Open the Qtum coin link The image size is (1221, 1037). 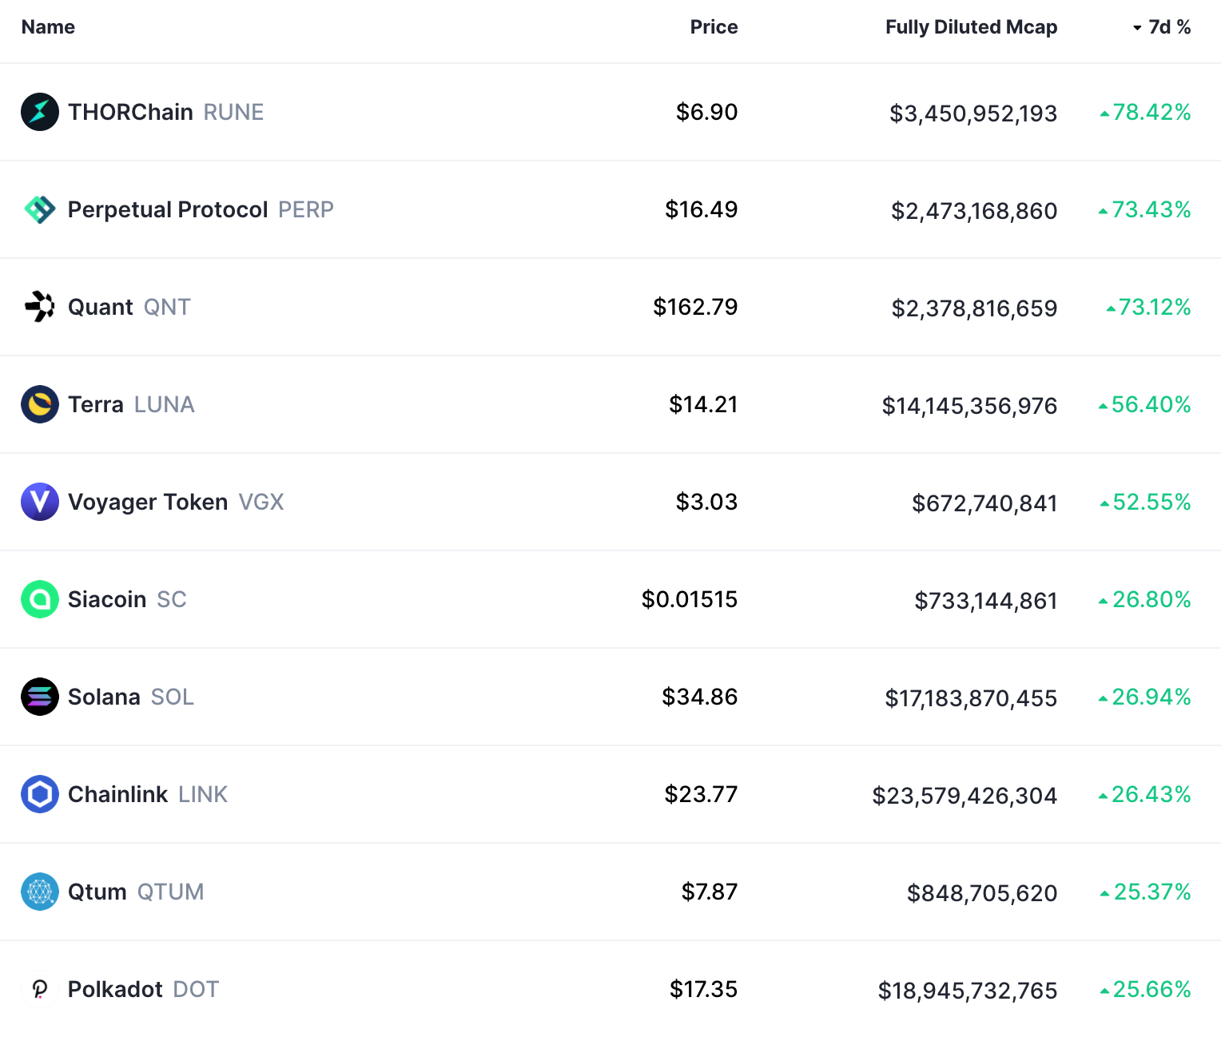(97, 892)
